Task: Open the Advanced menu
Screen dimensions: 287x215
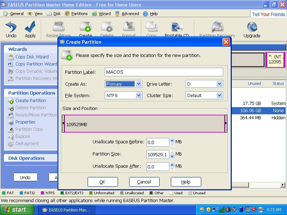Action: click(127, 14)
